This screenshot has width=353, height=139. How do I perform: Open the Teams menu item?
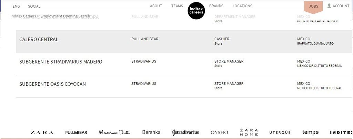pyautogui.click(x=177, y=6)
